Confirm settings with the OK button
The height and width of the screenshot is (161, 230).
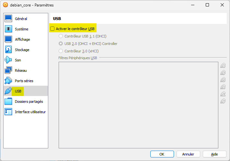coord(162,154)
